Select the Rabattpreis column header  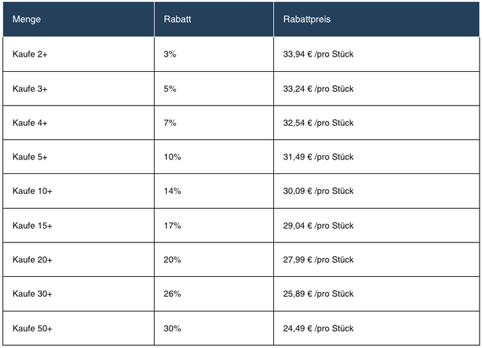point(307,19)
